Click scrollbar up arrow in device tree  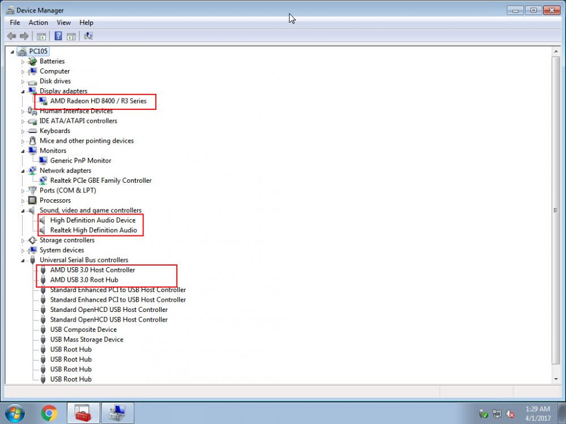(556, 52)
